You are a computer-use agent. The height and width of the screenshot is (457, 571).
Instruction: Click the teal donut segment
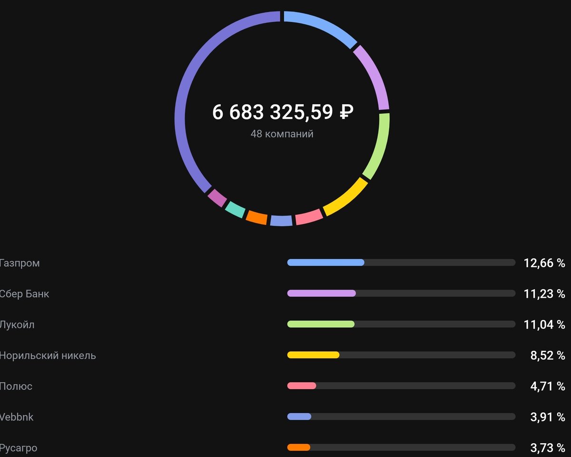coord(235,209)
